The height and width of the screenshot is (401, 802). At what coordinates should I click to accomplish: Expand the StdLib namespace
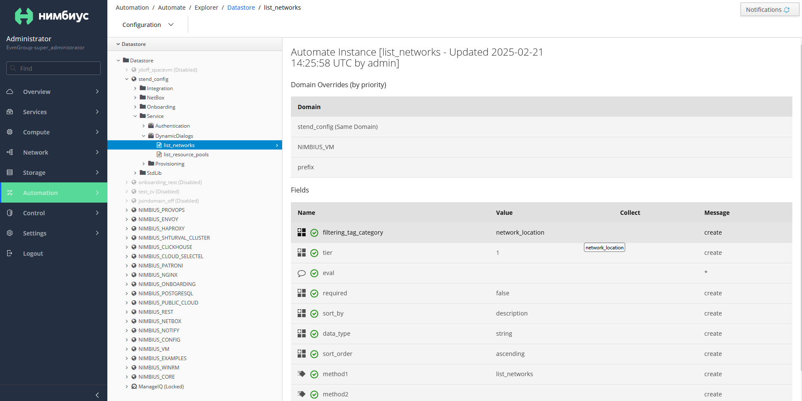coord(135,173)
